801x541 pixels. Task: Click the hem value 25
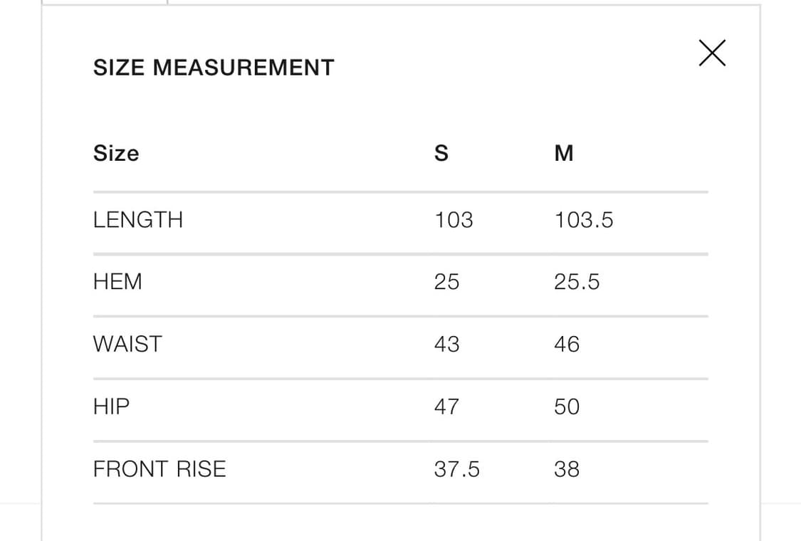(446, 282)
